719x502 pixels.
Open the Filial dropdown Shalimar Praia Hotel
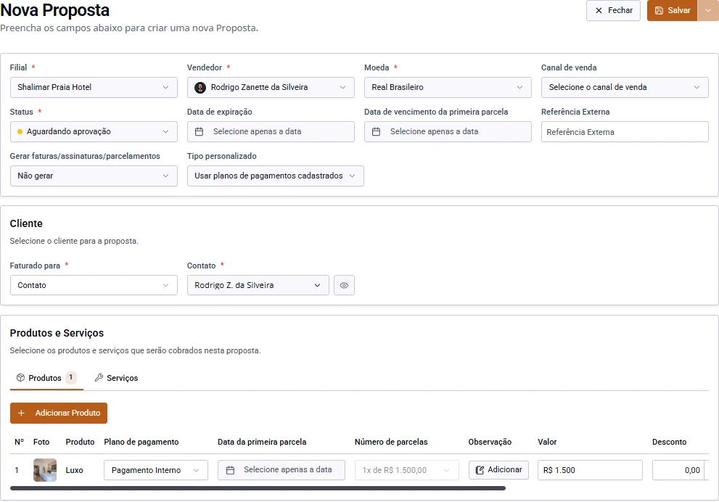tap(94, 87)
